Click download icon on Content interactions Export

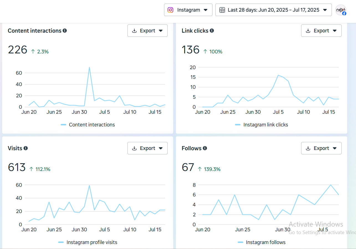coord(135,31)
